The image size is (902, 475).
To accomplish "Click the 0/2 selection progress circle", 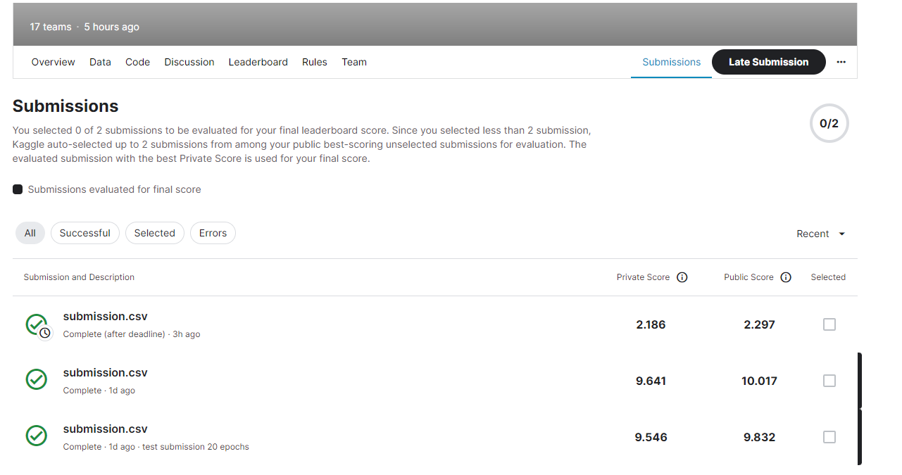I will click(x=829, y=123).
